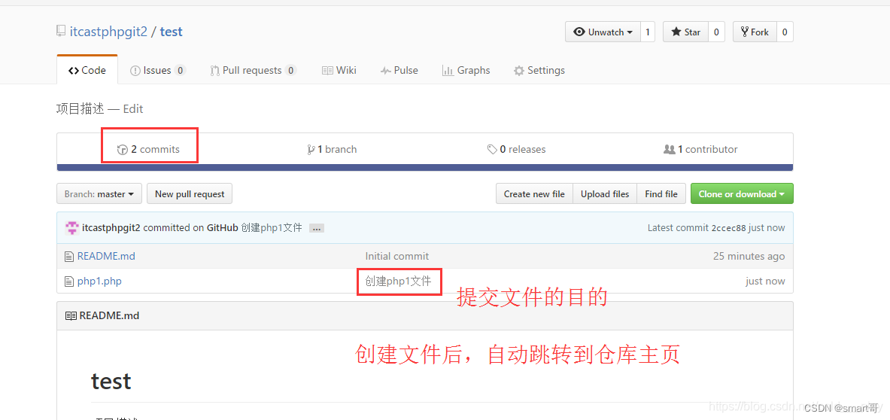View the 0 releases page
Image resolution: width=890 pixels, height=420 pixels.
517,149
